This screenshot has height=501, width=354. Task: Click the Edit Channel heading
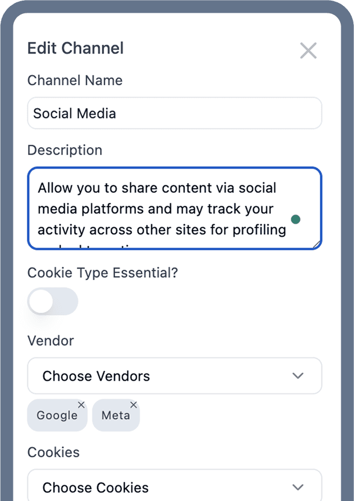pos(76,48)
